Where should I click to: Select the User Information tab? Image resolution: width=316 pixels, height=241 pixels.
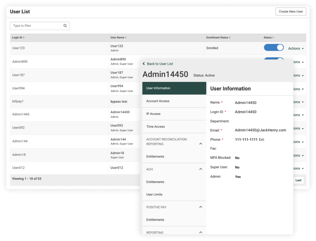(174, 88)
